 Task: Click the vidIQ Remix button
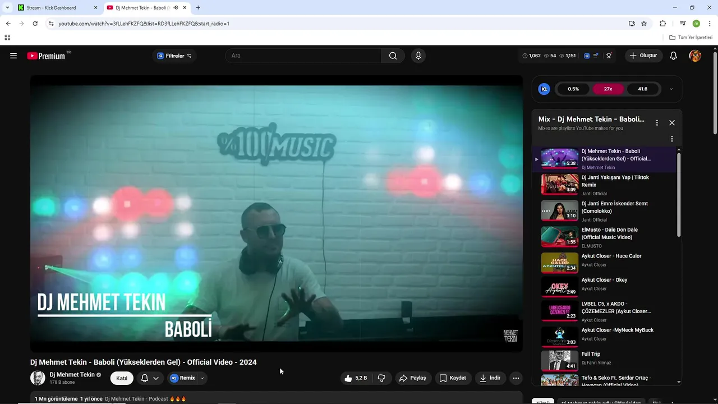182,378
